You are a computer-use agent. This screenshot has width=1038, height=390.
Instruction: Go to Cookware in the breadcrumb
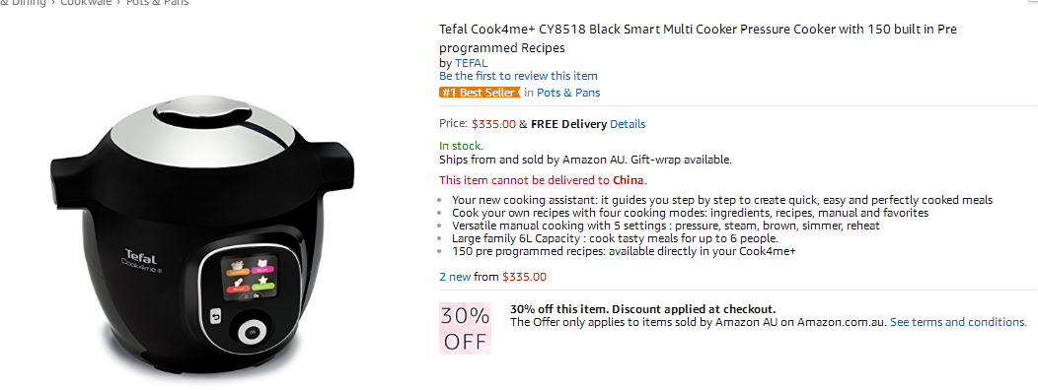[86, 3]
